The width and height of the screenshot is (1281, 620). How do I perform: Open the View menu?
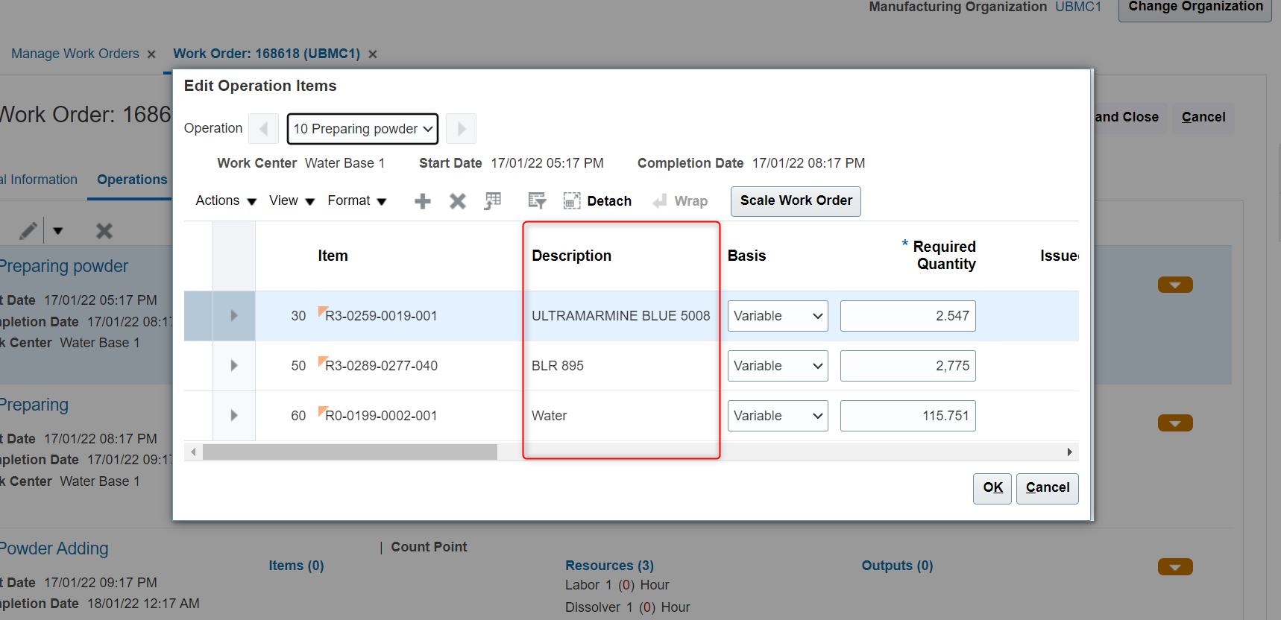pos(292,200)
